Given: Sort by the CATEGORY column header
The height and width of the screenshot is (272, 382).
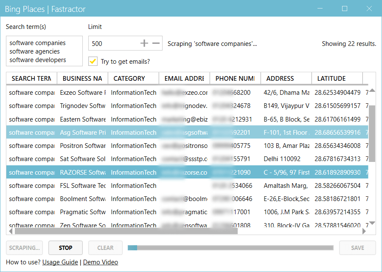Looking at the screenshot, I should pos(133,78).
